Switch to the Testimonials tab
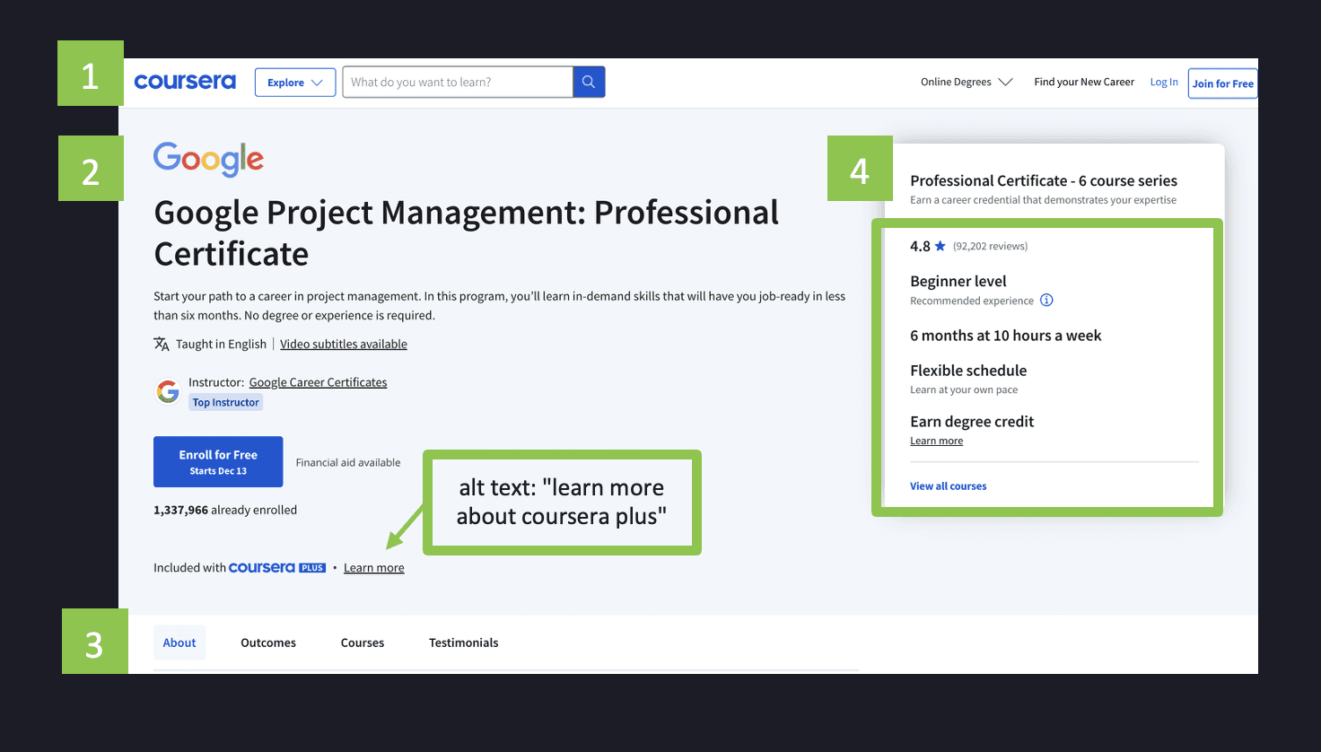The height and width of the screenshot is (752, 1321). click(463, 643)
